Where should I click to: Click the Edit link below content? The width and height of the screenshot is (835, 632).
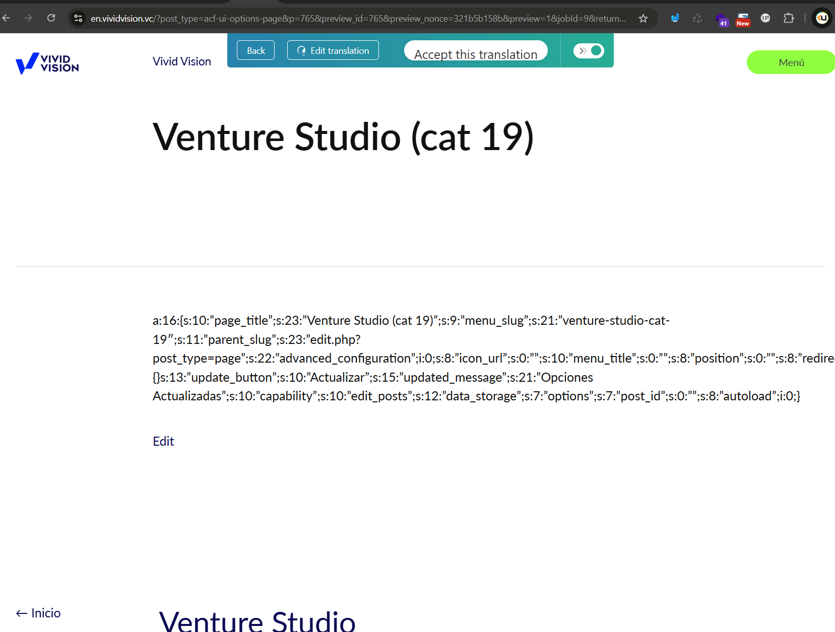click(163, 442)
